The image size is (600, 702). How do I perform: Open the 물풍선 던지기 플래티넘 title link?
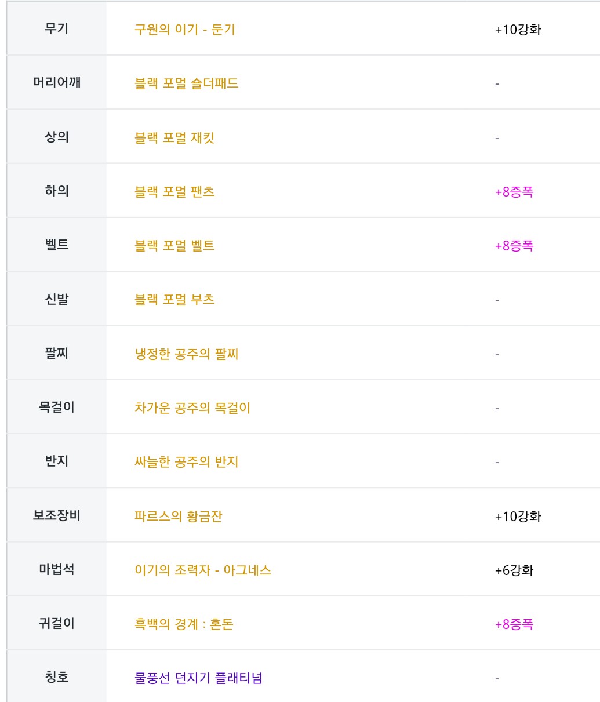point(198,678)
